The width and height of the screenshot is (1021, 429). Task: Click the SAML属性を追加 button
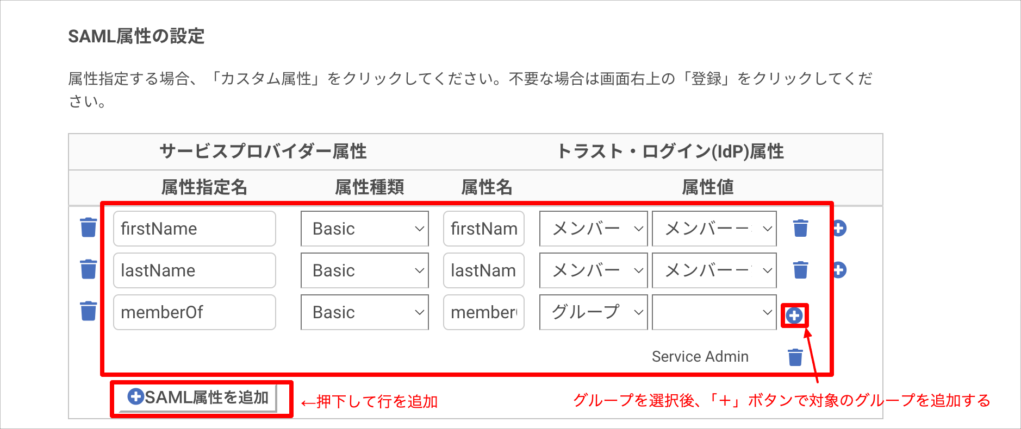[198, 398]
